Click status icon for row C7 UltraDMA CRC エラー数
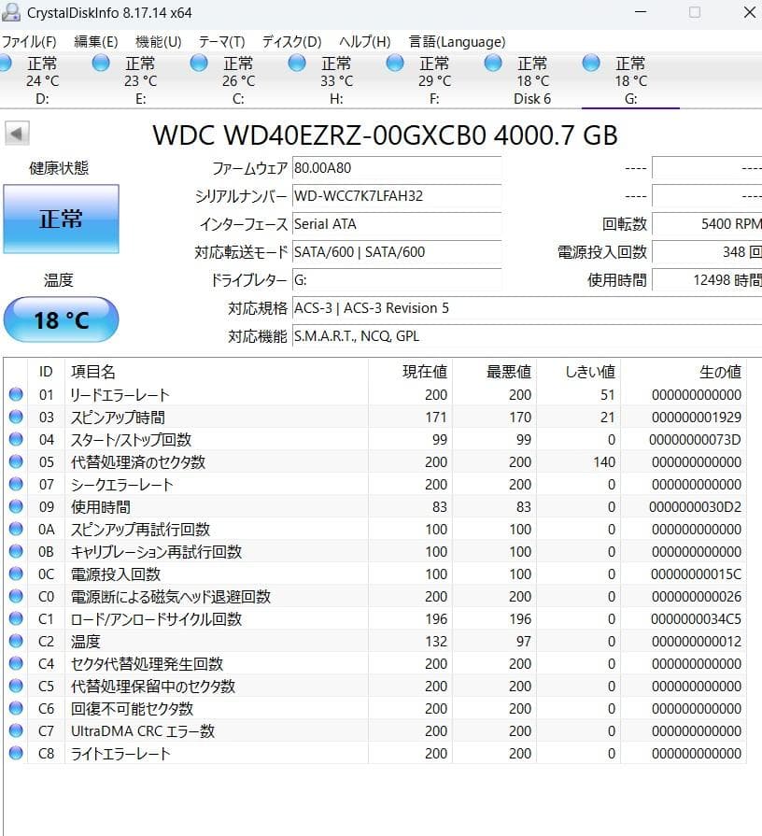The width and height of the screenshot is (762, 836). pos(16,730)
